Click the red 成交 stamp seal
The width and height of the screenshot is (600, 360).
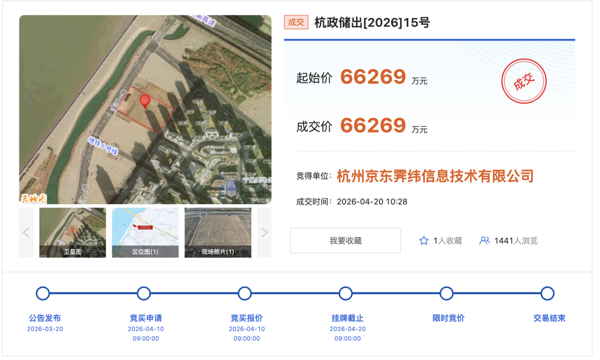pyautogui.click(x=524, y=82)
